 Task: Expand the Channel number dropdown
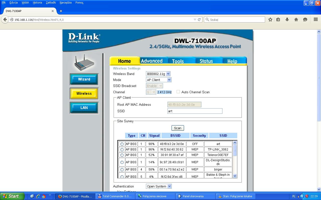pos(151,92)
